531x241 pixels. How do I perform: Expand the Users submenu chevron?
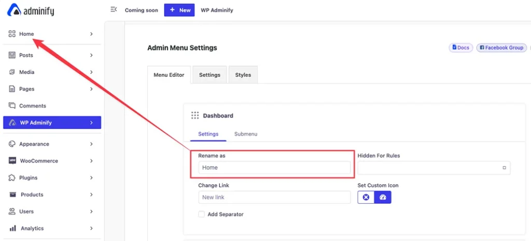tap(91, 211)
